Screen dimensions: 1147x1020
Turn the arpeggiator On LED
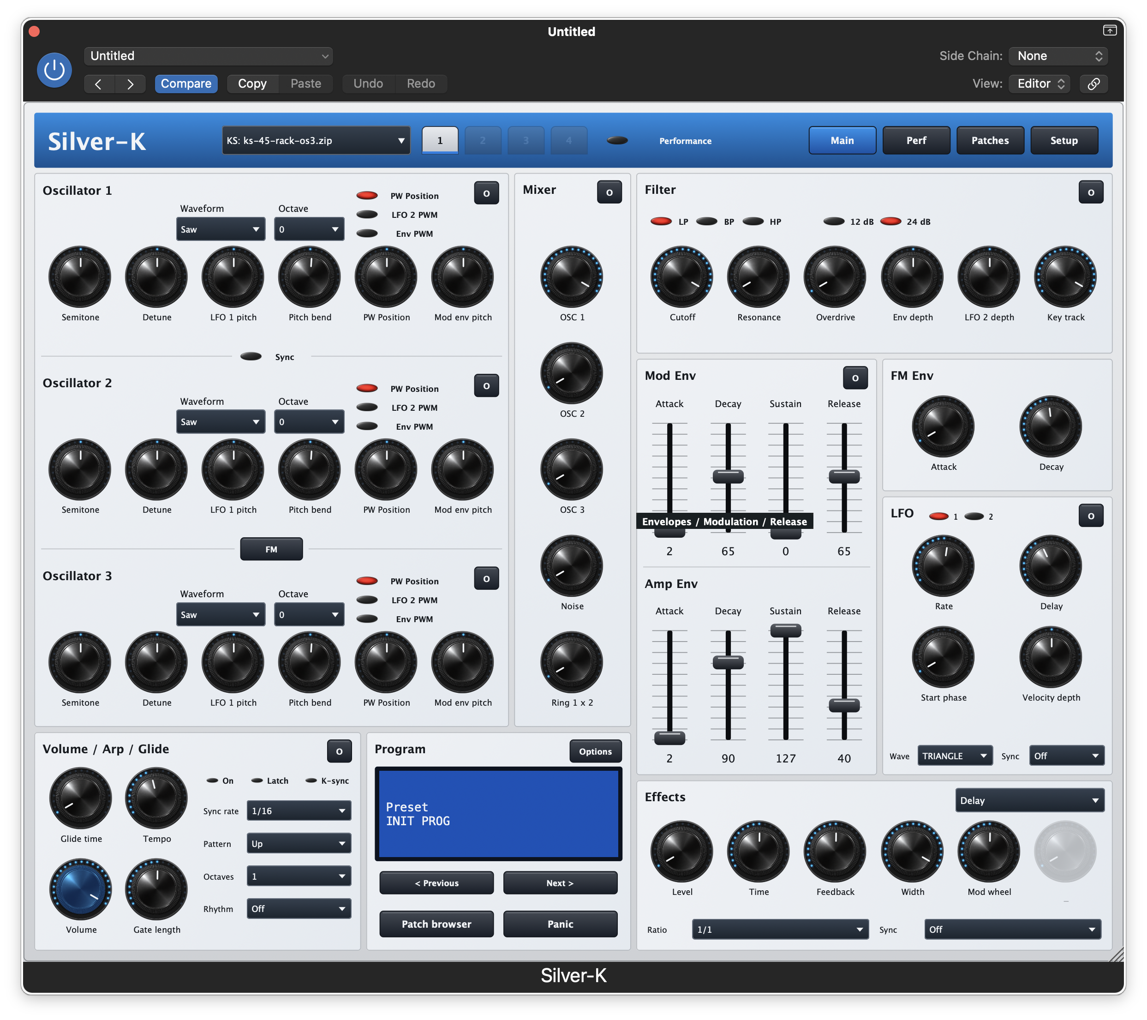pyautogui.click(x=212, y=780)
